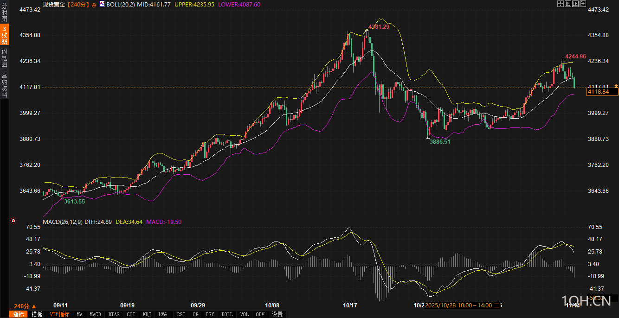Click the red target marker left of MACD
The height and width of the screenshot is (318, 619).
coord(13,221)
